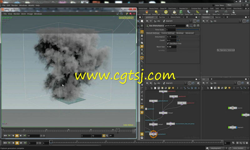Open the Image menu in MPlay

[x=30, y=14]
